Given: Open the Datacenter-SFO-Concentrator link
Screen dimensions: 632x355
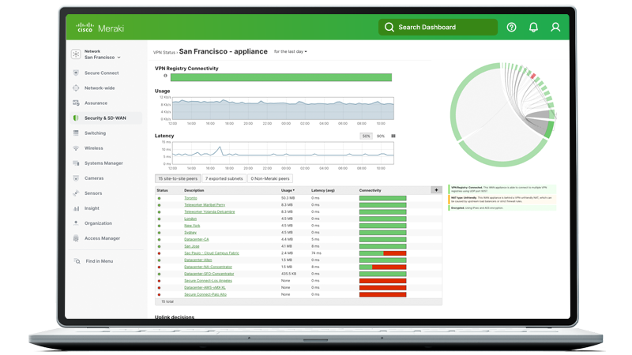Looking at the screenshot, I should [209, 274].
